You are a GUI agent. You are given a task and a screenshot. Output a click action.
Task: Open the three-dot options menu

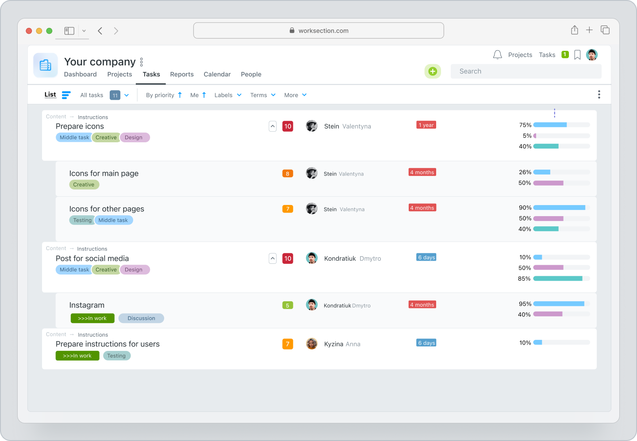(x=599, y=94)
